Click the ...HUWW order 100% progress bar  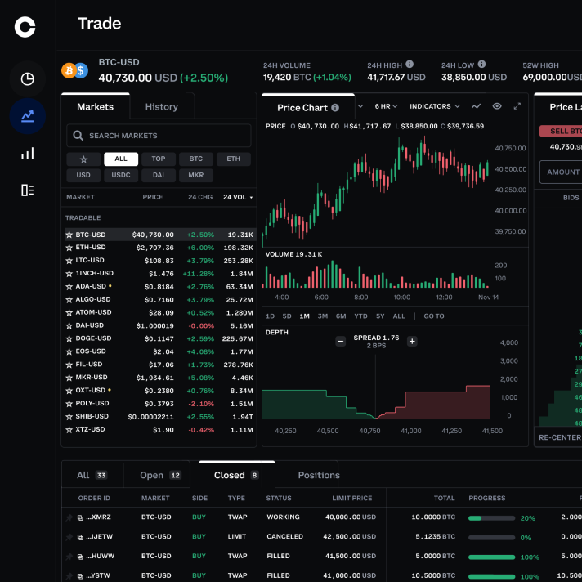[491, 557]
